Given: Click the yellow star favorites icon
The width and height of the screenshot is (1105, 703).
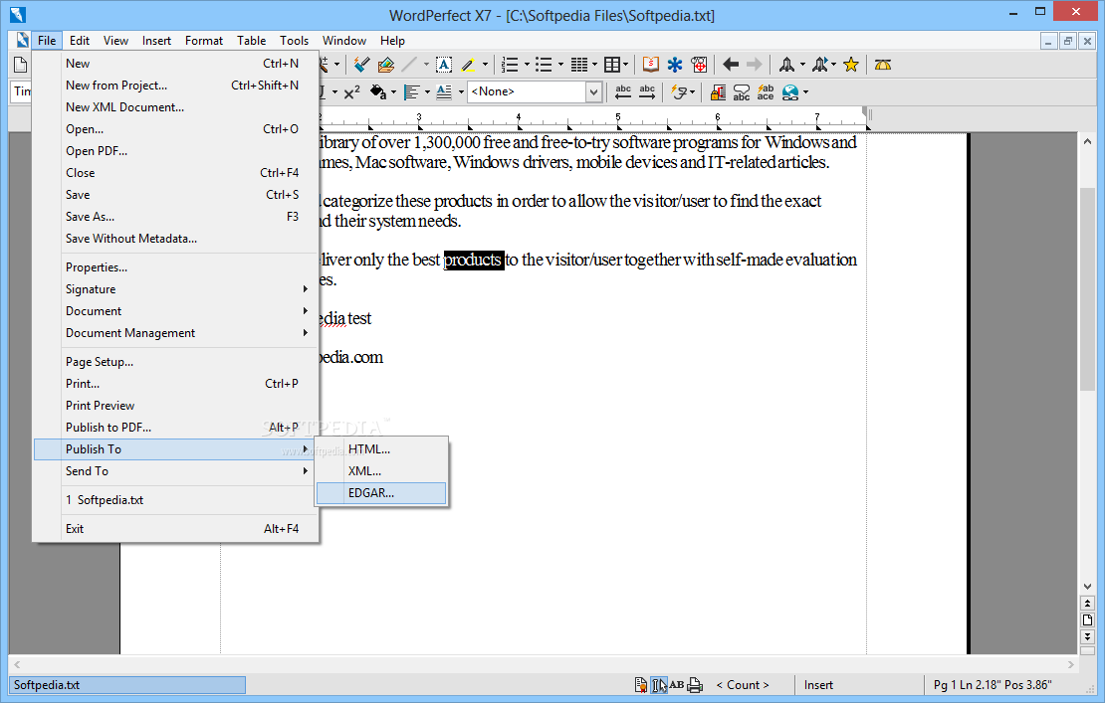Looking at the screenshot, I should point(850,65).
